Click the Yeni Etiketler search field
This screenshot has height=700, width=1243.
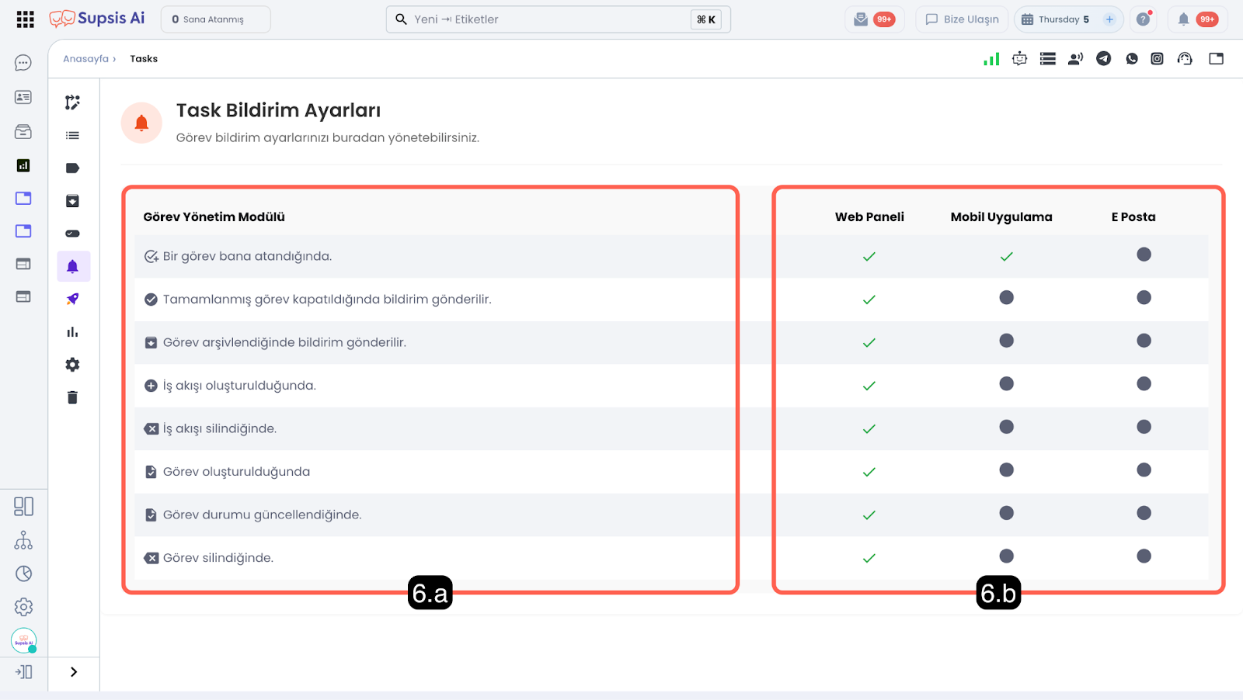[x=544, y=19]
